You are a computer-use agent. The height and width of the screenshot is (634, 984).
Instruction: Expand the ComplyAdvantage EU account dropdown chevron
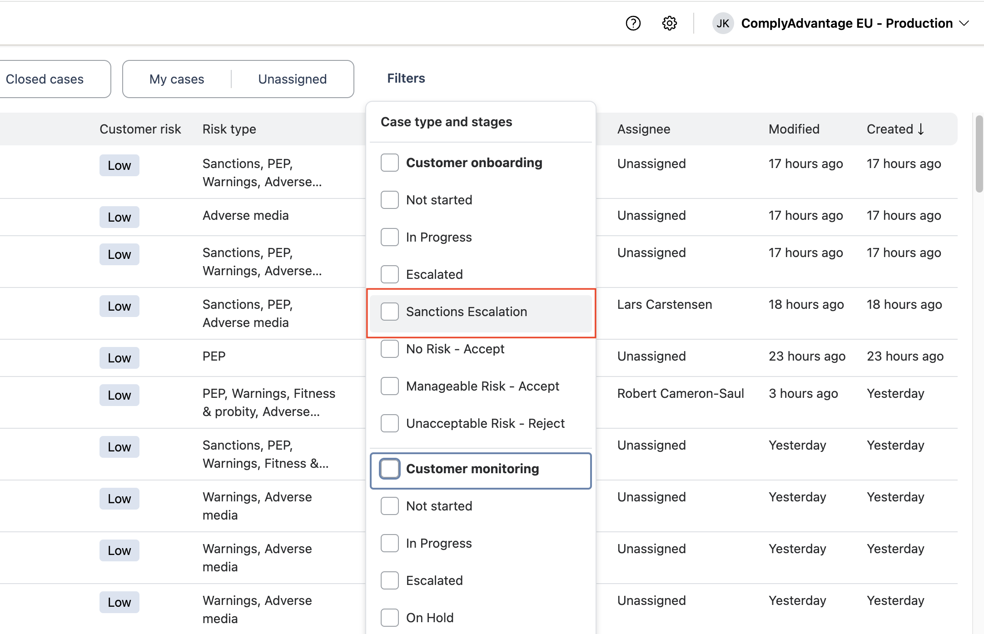[x=964, y=23]
